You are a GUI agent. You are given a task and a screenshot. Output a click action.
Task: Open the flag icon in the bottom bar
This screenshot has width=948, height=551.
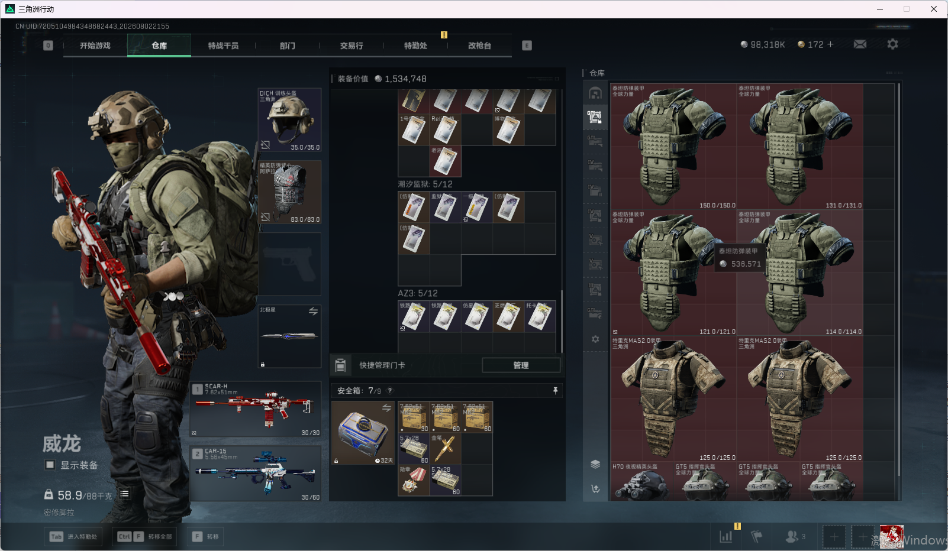click(x=756, y=537)
